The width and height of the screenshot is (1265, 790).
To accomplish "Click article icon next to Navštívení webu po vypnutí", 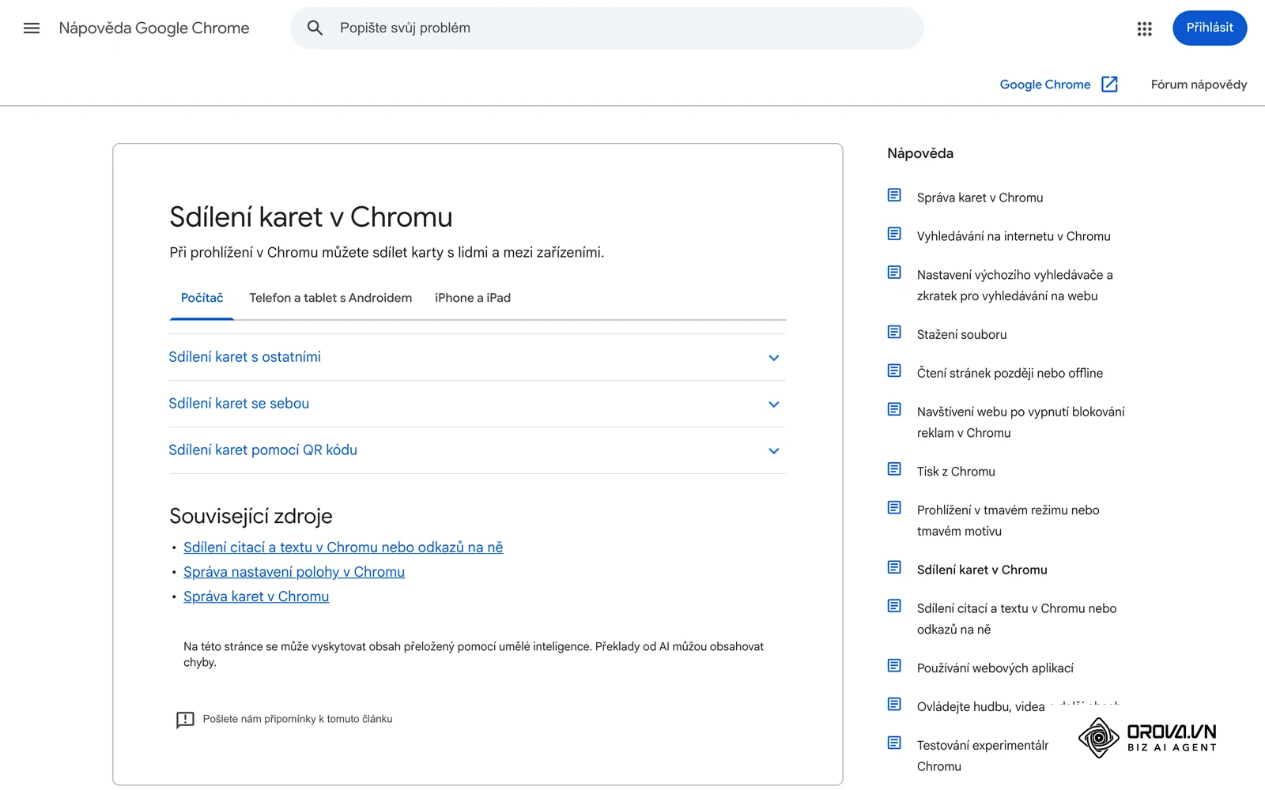I will 894,409.
